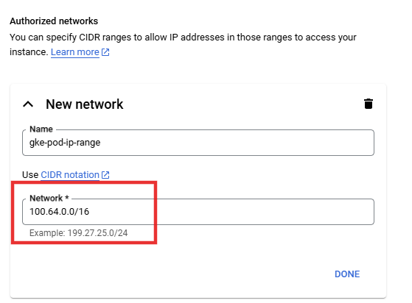Click the CIDR ranges description paragraph
412x303 pixels.
point(183,45)
